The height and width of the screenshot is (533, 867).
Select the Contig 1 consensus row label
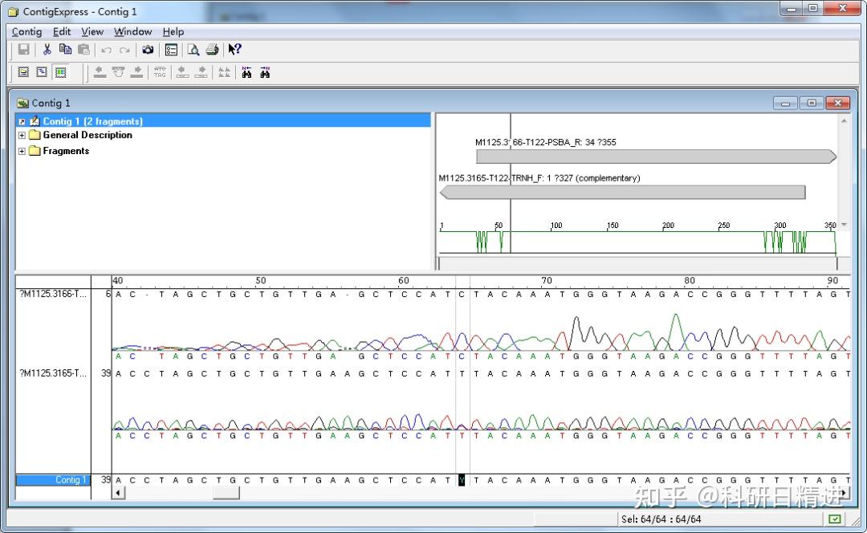(70, 480)
